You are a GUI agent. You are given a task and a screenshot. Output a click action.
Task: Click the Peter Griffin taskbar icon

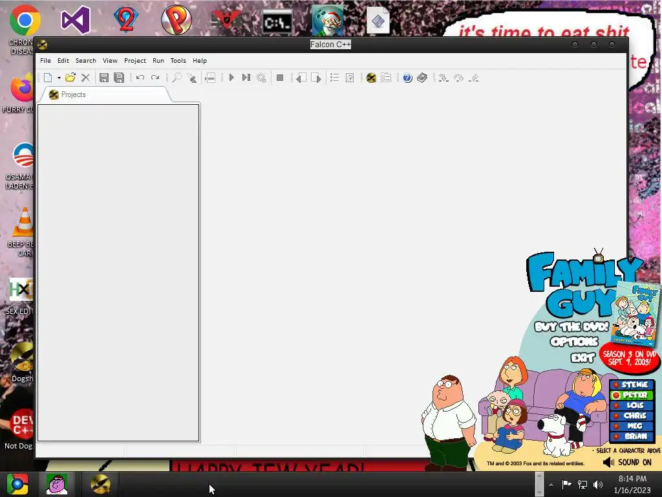57,484
